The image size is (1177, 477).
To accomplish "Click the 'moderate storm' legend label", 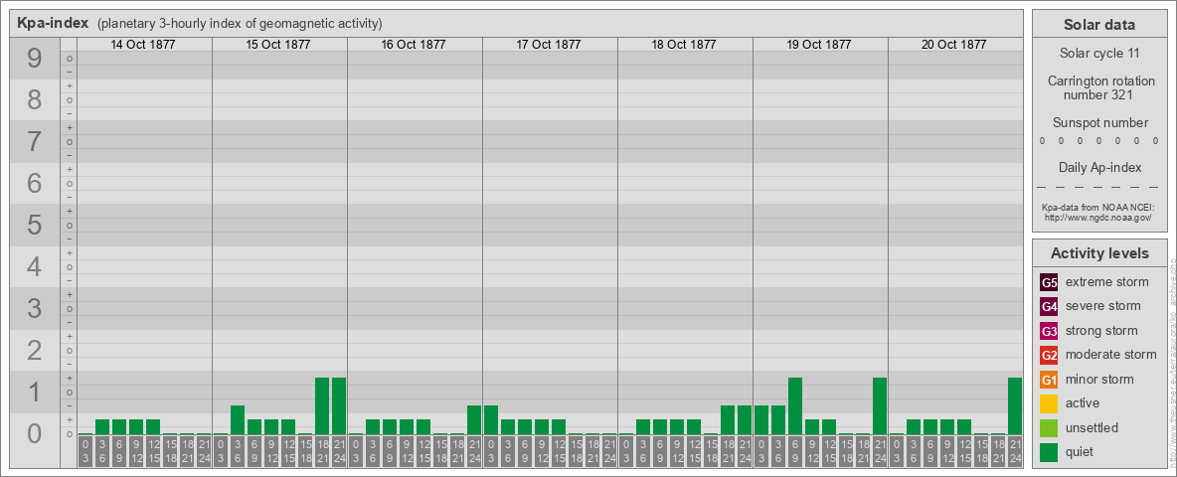I will tap(1111, 355).
